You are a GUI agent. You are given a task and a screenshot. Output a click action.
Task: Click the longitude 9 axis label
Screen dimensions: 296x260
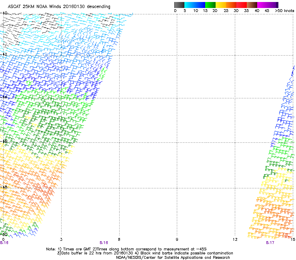point(177,240)
